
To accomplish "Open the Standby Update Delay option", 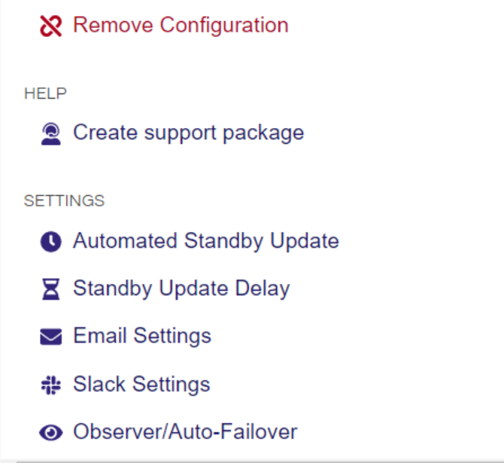I will pyautogui.click(x=181, y=288).
